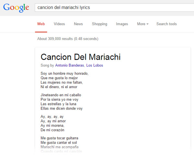
Task: Click the More dropdown arrow
Action: tap(147, 24)
